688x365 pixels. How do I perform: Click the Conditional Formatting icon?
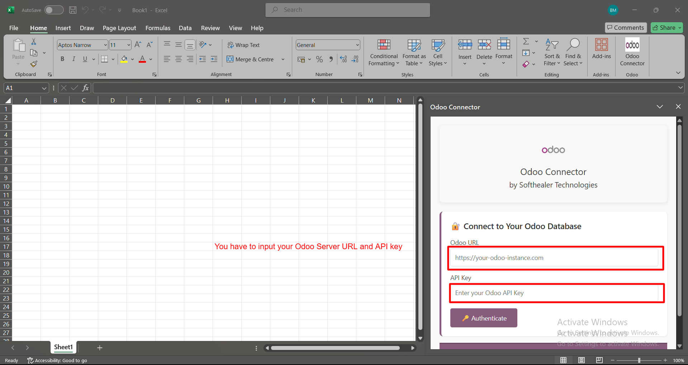[384, 45]
